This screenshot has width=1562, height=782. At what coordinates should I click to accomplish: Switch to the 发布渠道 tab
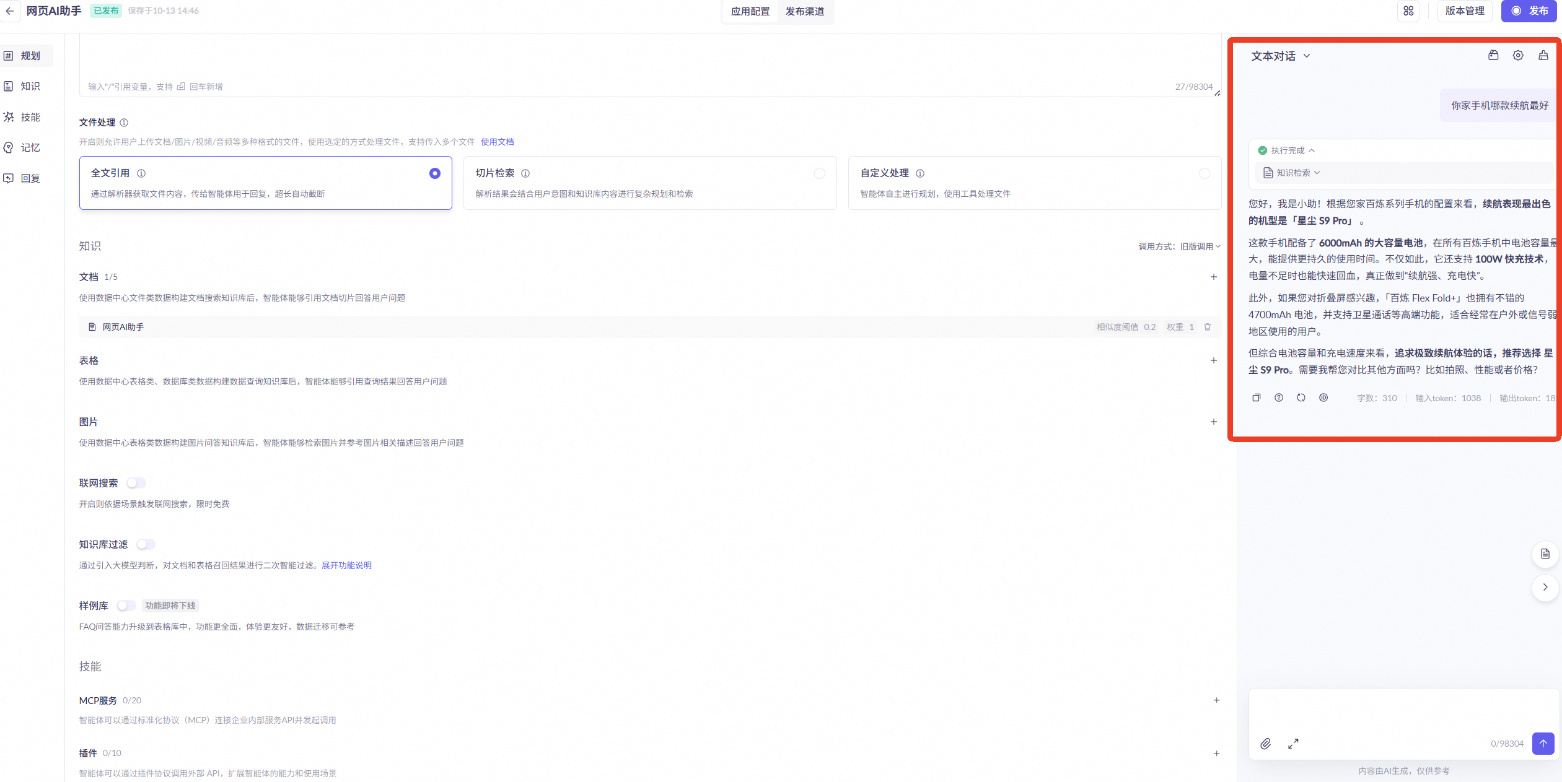point(804,11)
